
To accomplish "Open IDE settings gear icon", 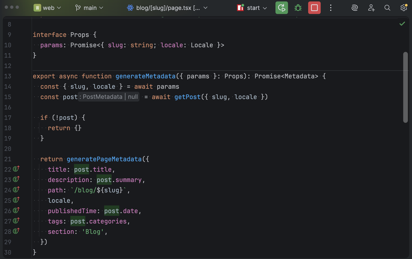I will 404,8.
